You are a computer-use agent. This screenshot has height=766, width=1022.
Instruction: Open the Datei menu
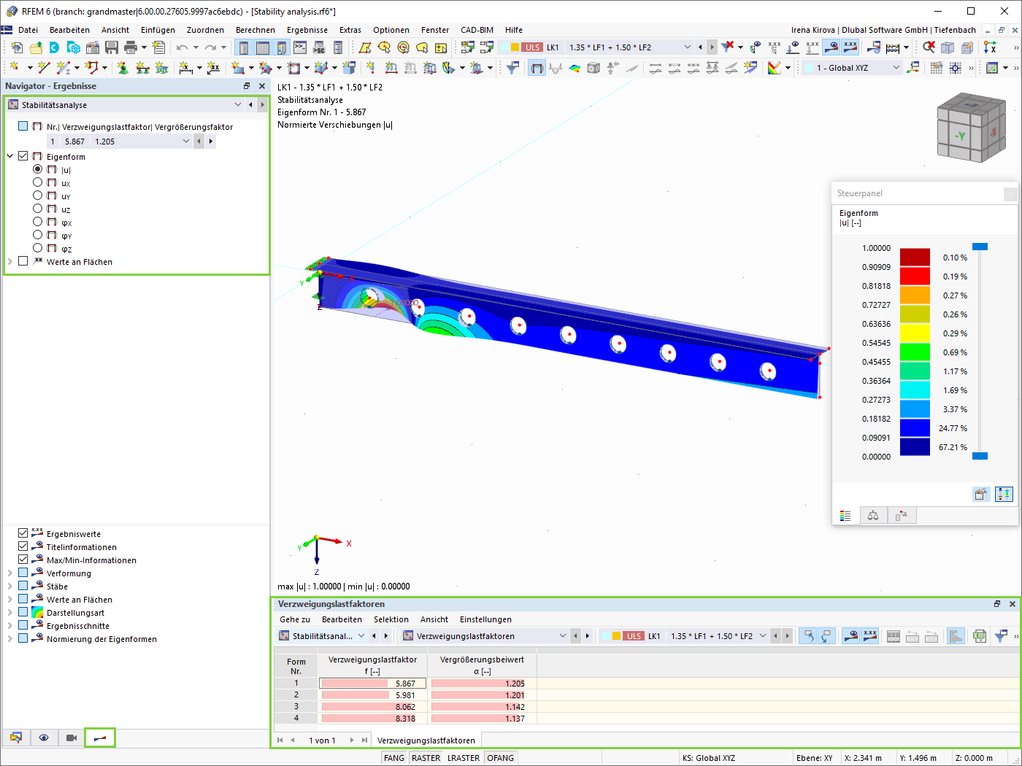[x=28, y=30]
